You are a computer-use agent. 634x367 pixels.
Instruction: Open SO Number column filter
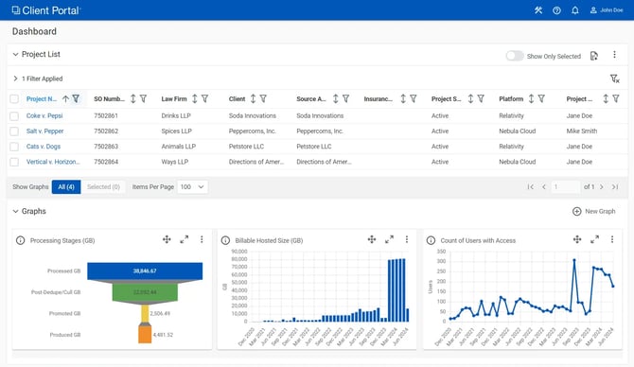(x=143, y=98)
